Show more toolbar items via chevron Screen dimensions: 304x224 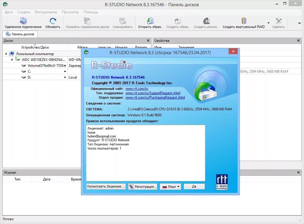299,23
